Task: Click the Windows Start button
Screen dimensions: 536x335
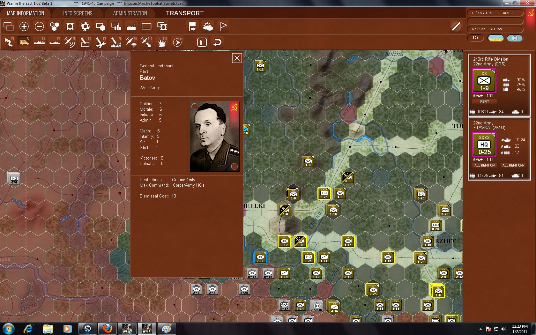Action: pos(8,328)
